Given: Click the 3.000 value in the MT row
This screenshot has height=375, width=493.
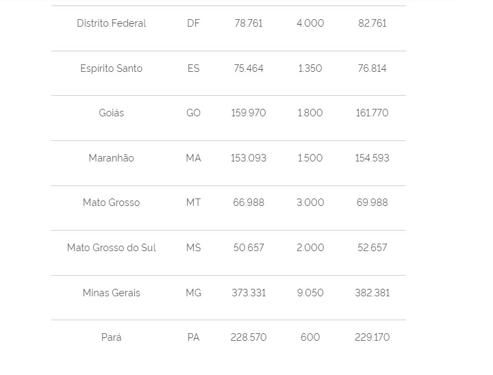Looking at the screenshot, I should pos(310,203).
